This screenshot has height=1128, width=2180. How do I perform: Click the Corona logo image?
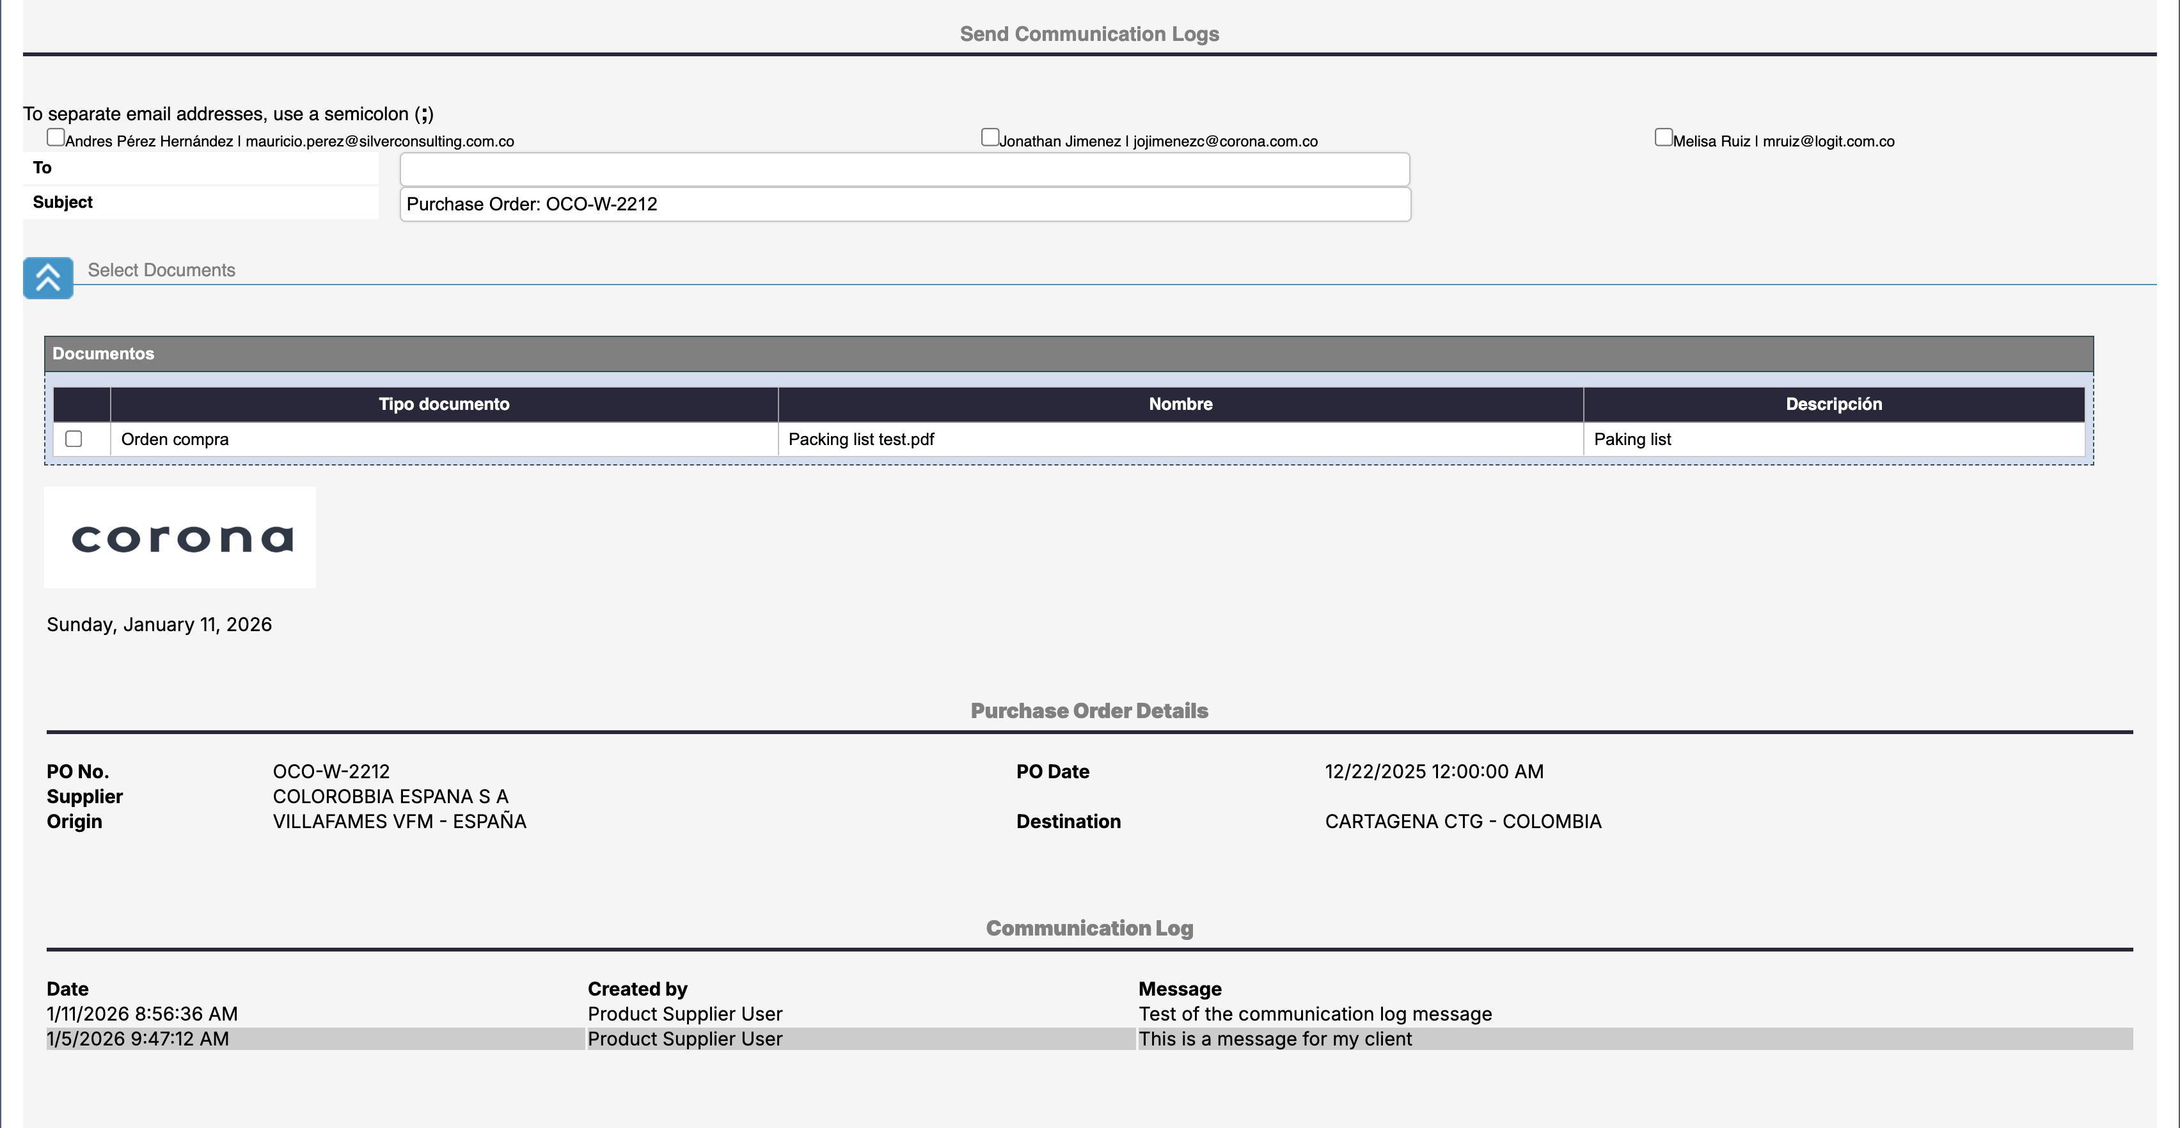180,537
